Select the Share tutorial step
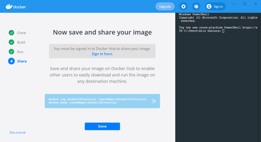 tap(22, 61)
